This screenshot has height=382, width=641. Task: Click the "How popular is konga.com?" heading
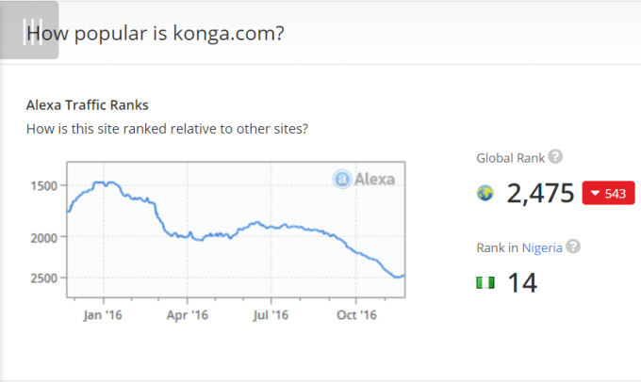(x=156, y=34)
